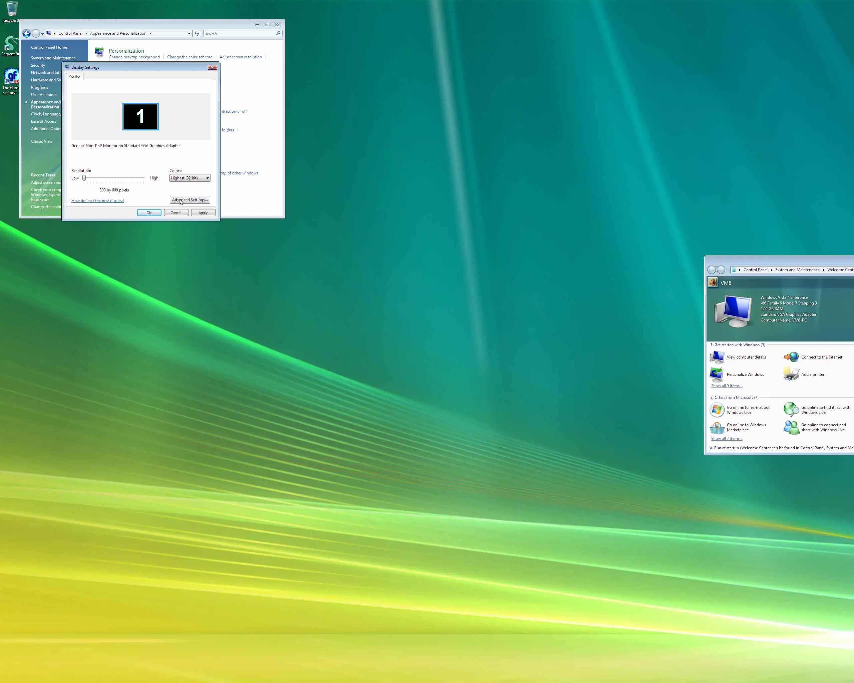Expand the address bar history dropdown arrow

point(189,34)
